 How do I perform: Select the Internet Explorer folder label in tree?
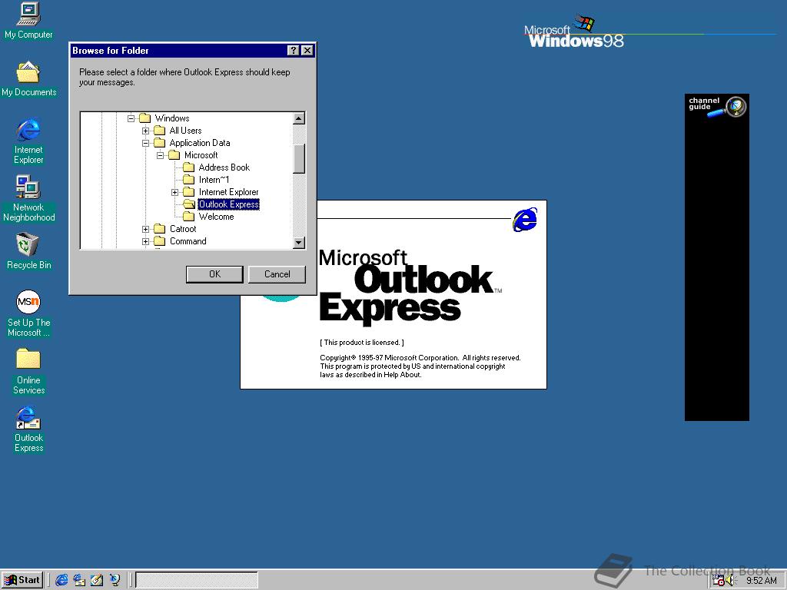tap(228, 192)
